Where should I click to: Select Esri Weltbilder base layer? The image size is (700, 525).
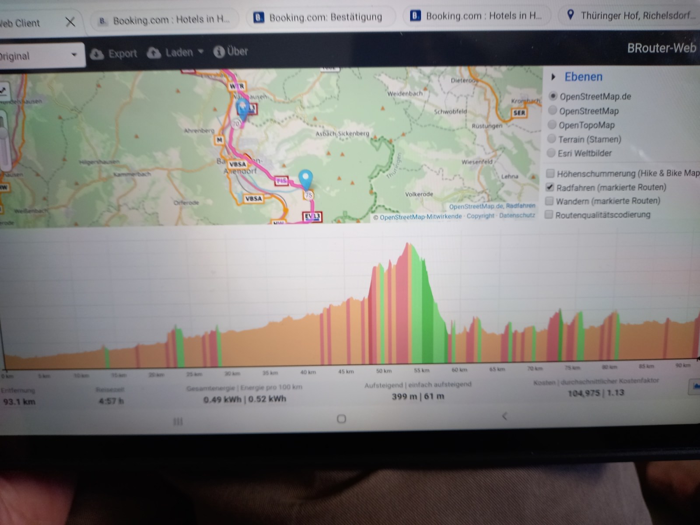tap(552, 153)
